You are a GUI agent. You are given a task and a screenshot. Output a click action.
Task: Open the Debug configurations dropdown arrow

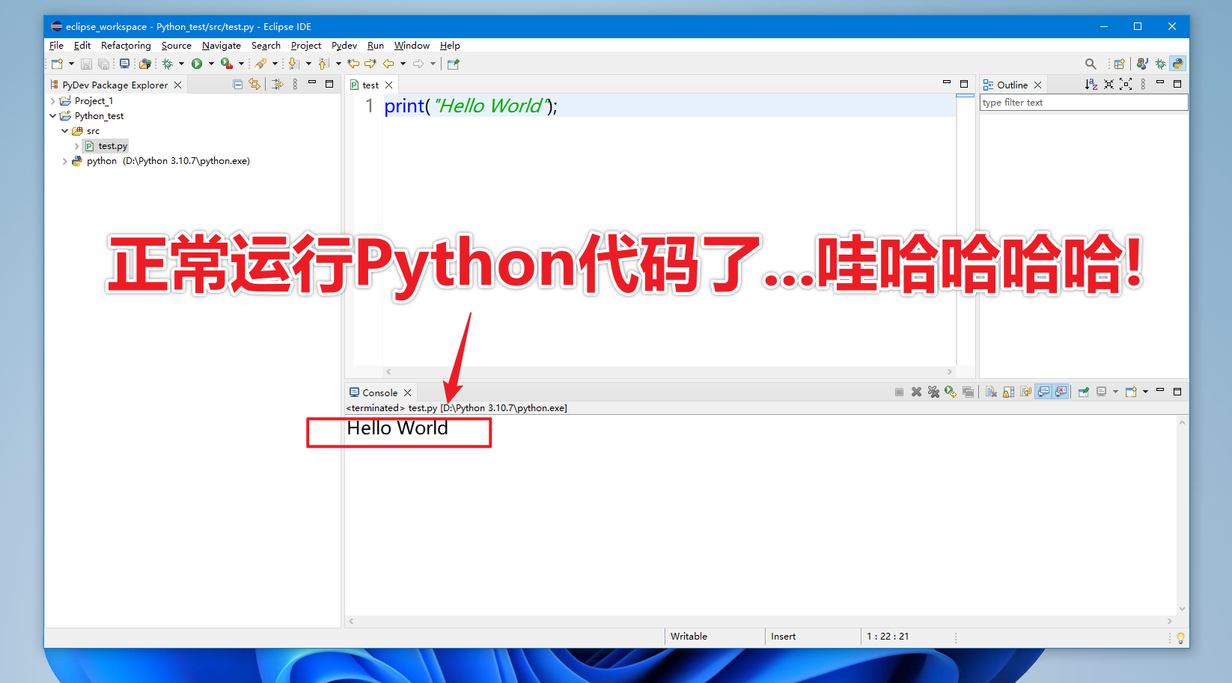[x=181, y=64]
